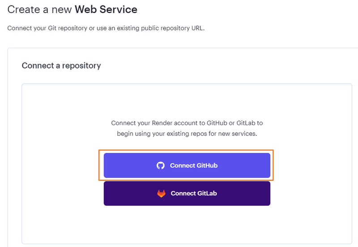Click the word "Create" in the page title
358x247 pixels.
coord(22,9)
